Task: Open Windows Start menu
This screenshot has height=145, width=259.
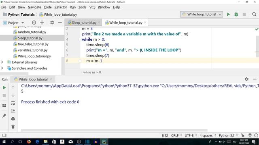Action: tap(4, 141)
